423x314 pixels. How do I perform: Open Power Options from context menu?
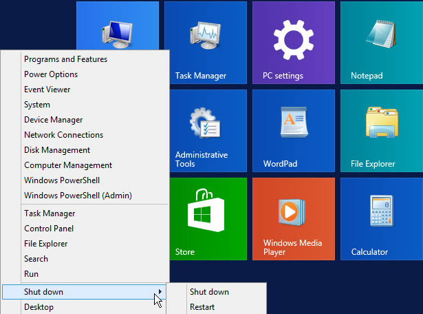click(51, 74)
